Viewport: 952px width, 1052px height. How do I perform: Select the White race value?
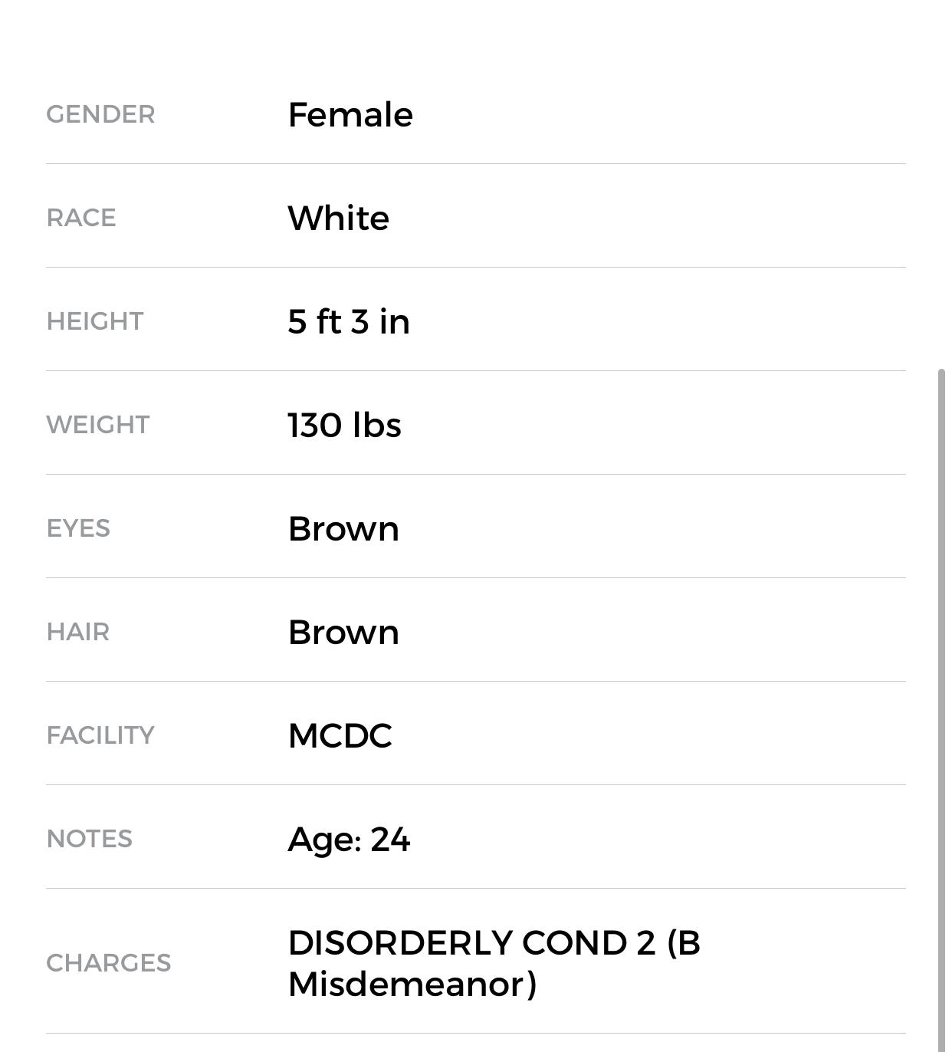point(338,219)
